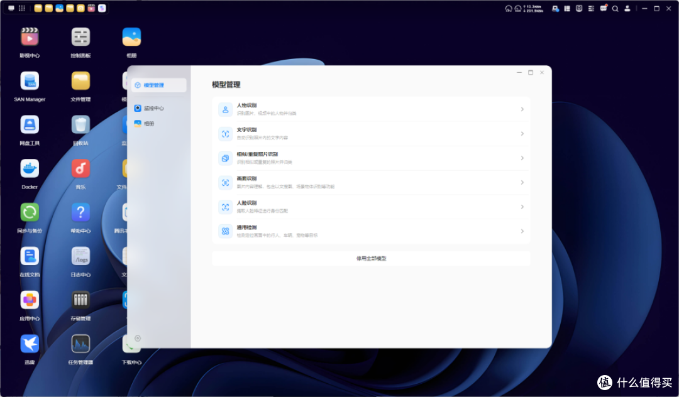
Task: Click the task list icon beside the message icon
Action: coord(591,9)
